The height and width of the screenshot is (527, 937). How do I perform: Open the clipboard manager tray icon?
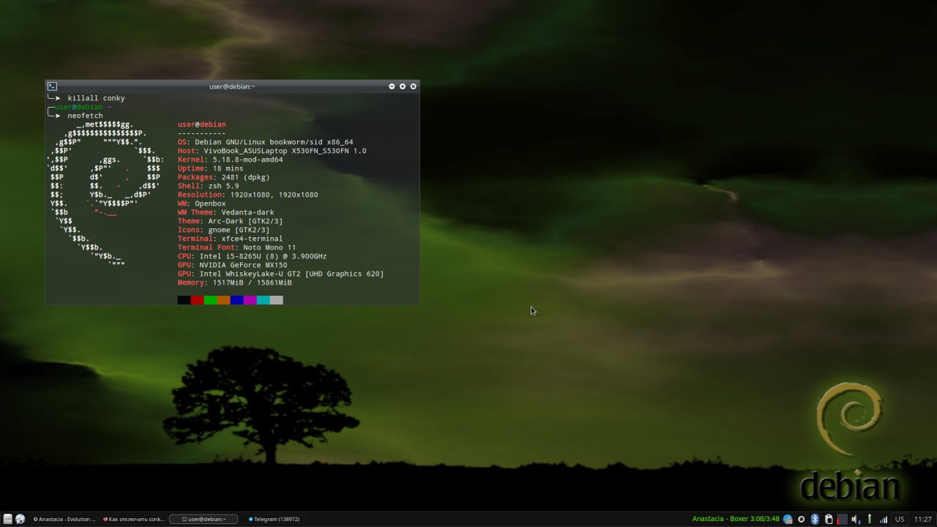(829, 519)
